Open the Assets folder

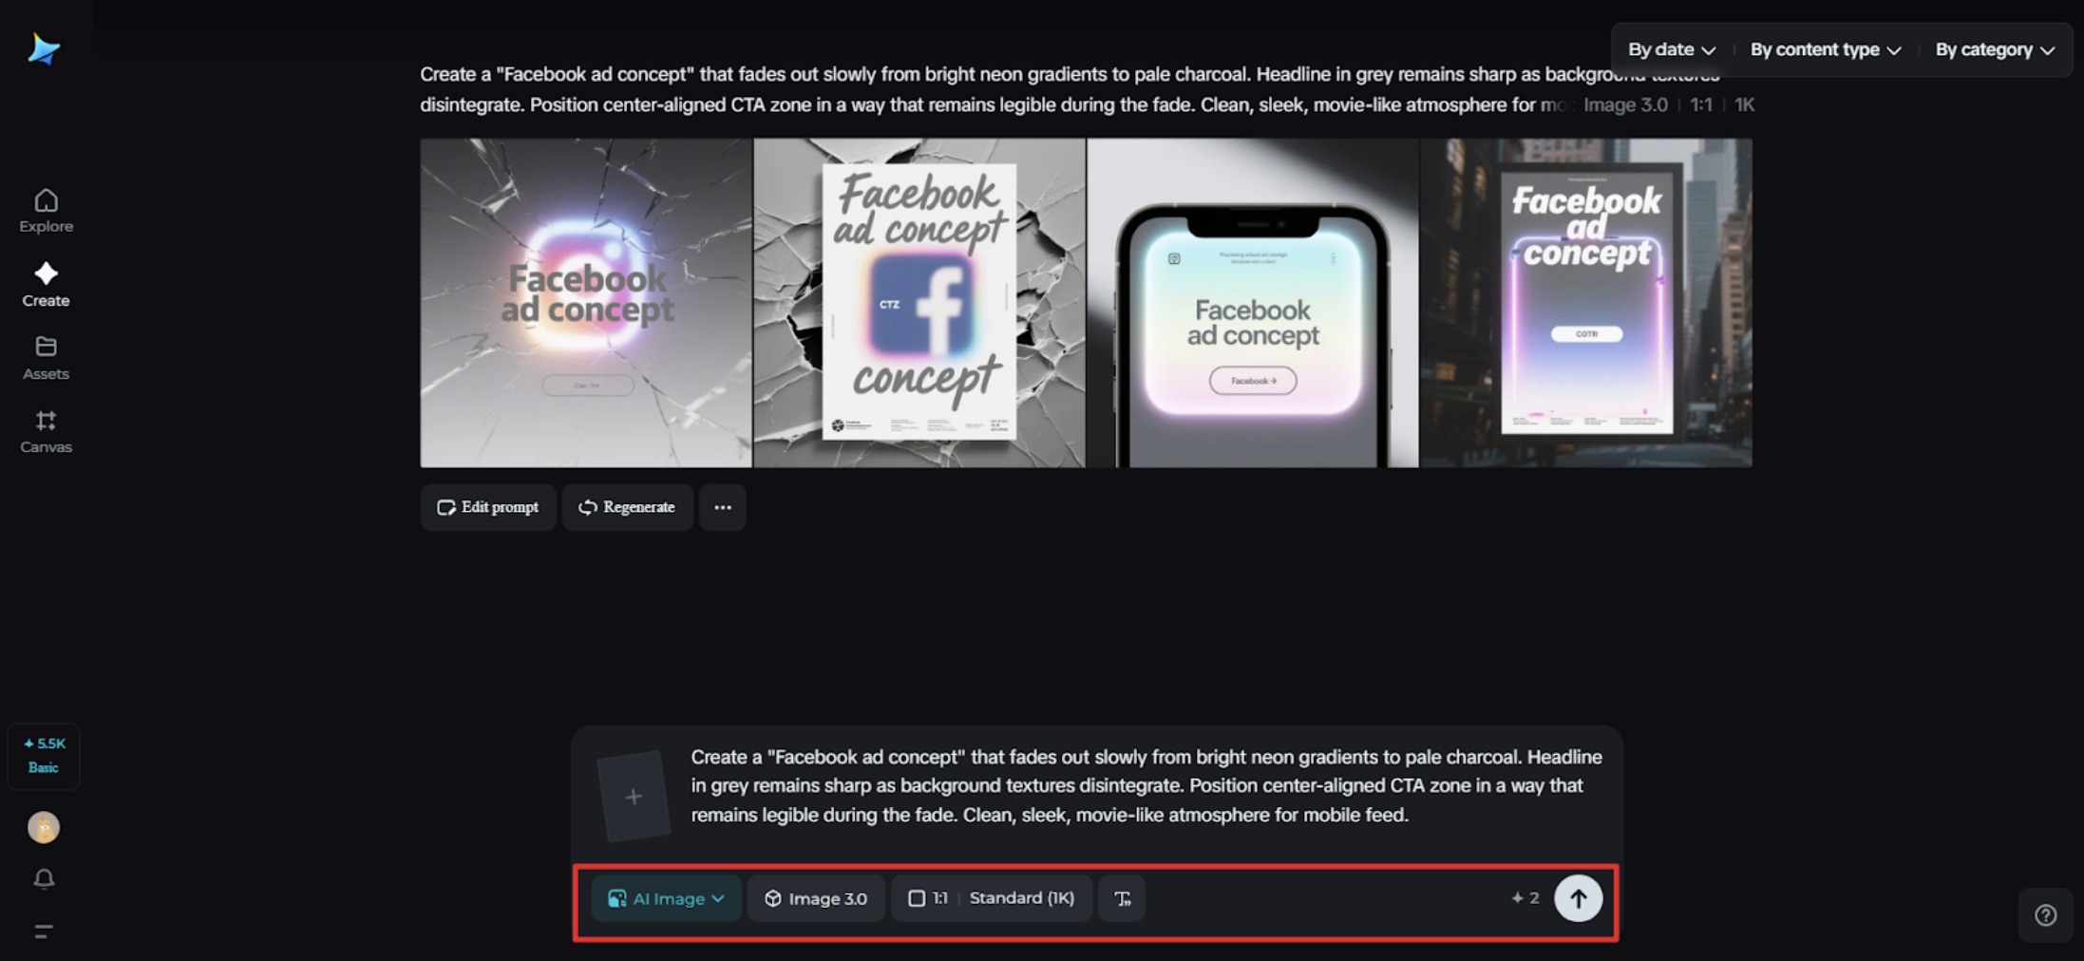pyautogui.click(x=46, y=358)
